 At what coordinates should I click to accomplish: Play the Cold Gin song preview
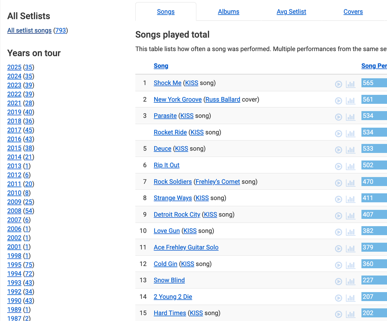338,265
